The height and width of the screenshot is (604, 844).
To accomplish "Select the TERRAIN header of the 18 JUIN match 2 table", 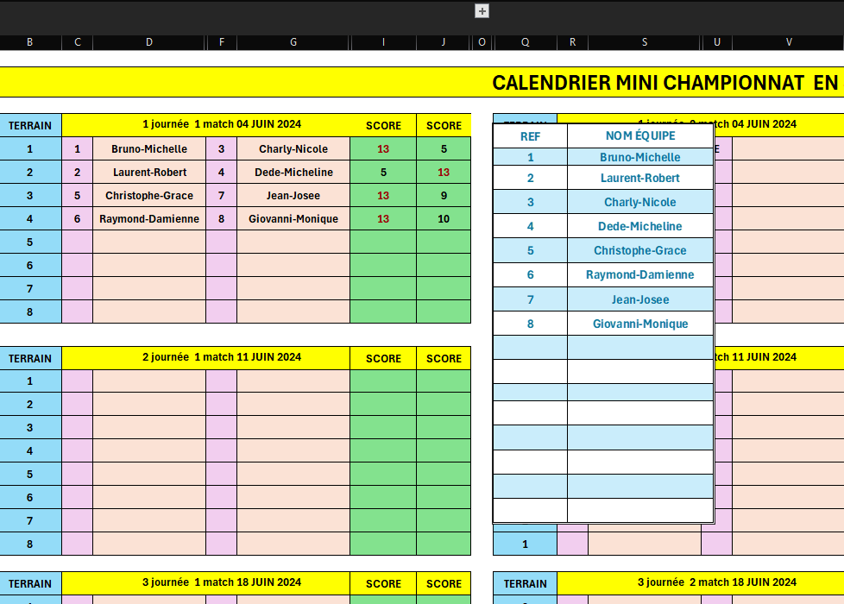I will tap(526, 583).
